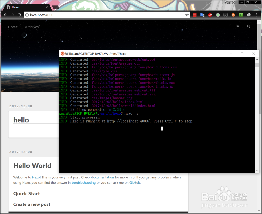
Task: Click the first 2017-12-08 post date
Action: click(21, 106)
